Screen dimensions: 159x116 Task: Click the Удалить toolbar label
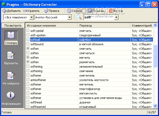(34, 11)
